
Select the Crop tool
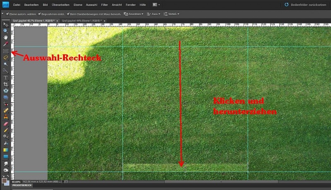coord(6,84)
